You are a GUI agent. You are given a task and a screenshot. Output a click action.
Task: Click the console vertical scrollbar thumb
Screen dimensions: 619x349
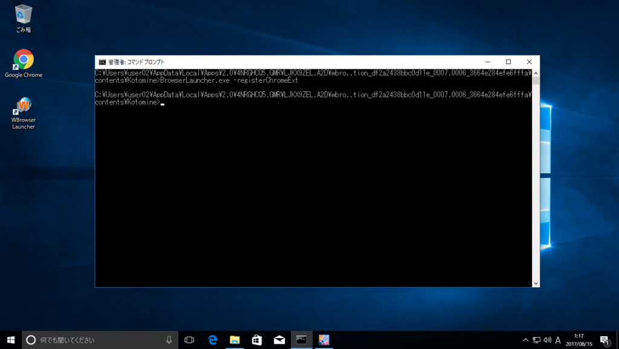point(536,80)
